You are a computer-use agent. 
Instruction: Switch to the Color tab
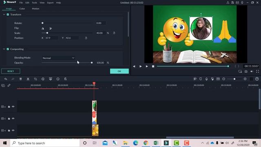[22, 9]
